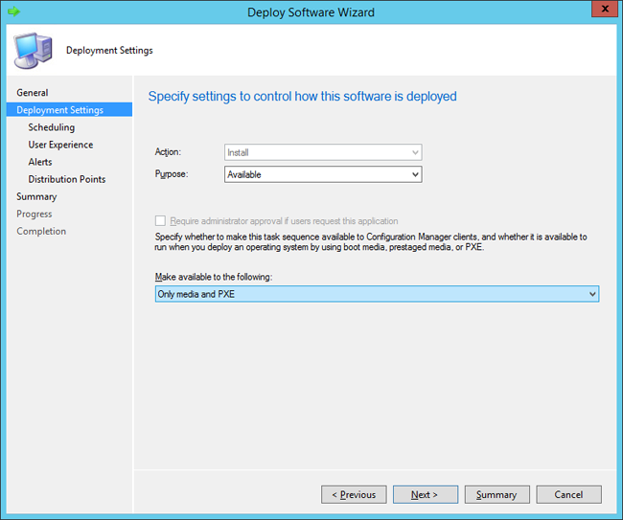Screen dimensions: 623x520
Task: Open the Action dropdown showing Install
Action: 323,152
